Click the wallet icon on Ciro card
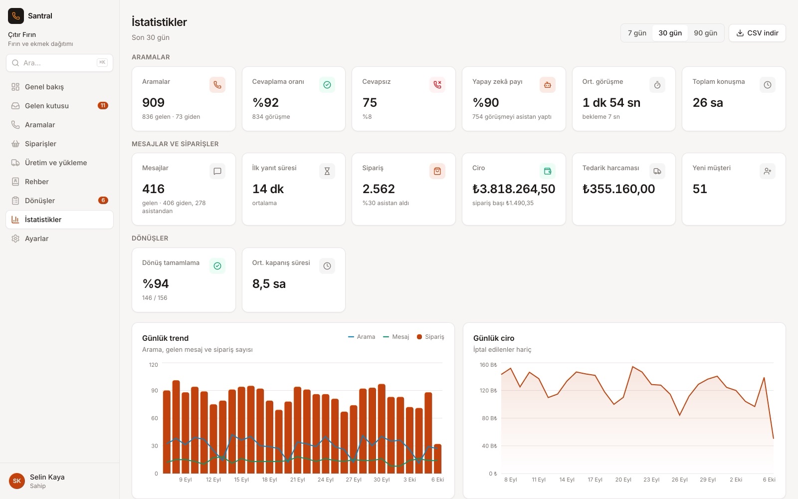This screenshot has height=499, width=798. 548,171
